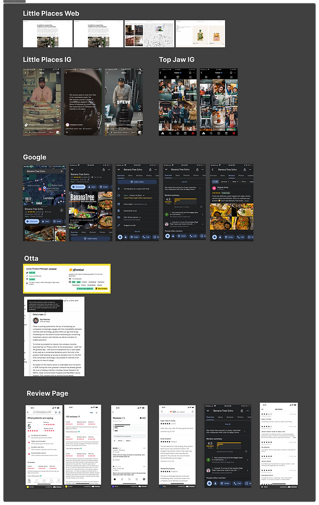
Task: Expand Pan-Asian fare description chevron, Google section
Action: click(200, 188)
